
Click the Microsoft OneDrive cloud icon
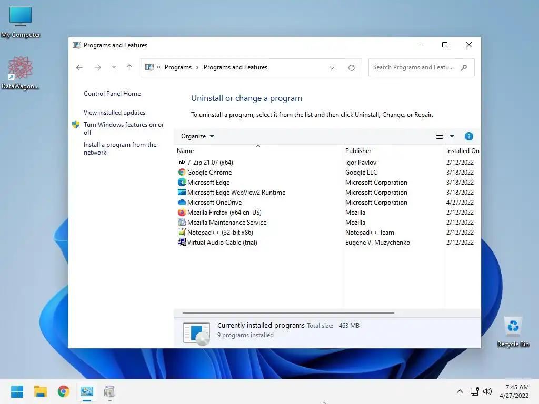[182, 202]
